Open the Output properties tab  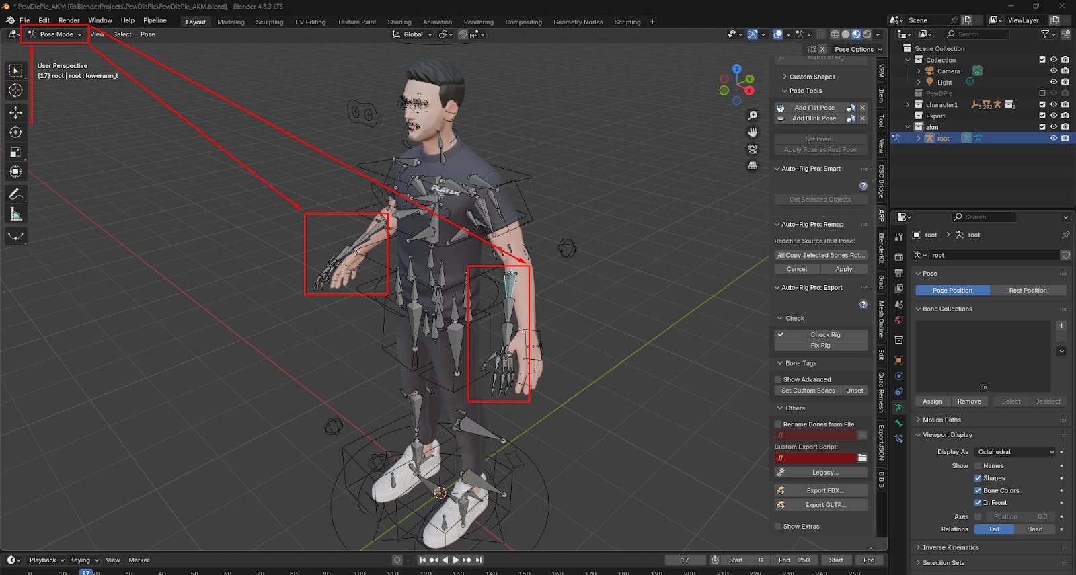click(x=898, y=272)
